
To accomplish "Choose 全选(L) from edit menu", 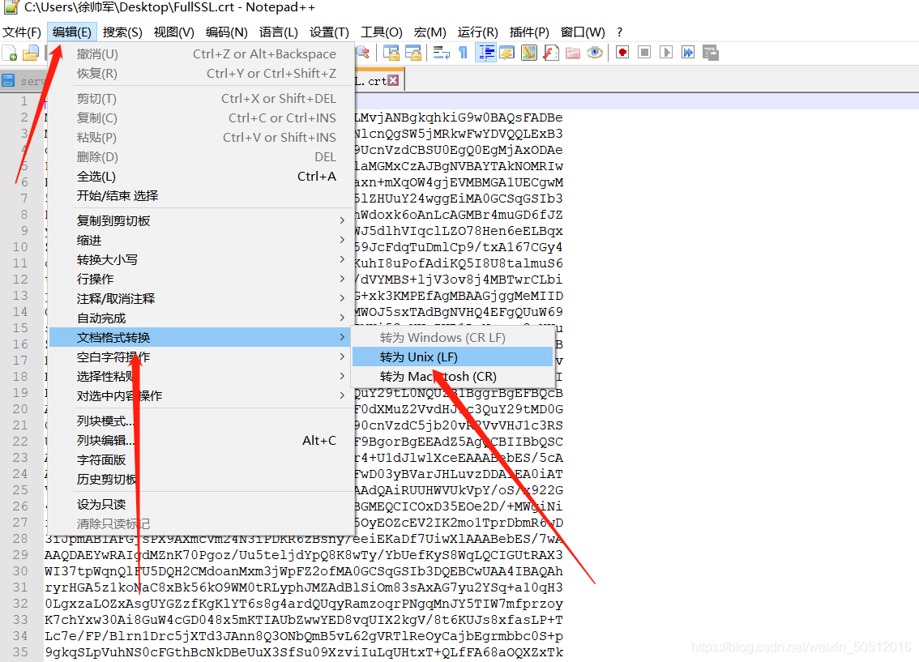I will click(202, 177).
